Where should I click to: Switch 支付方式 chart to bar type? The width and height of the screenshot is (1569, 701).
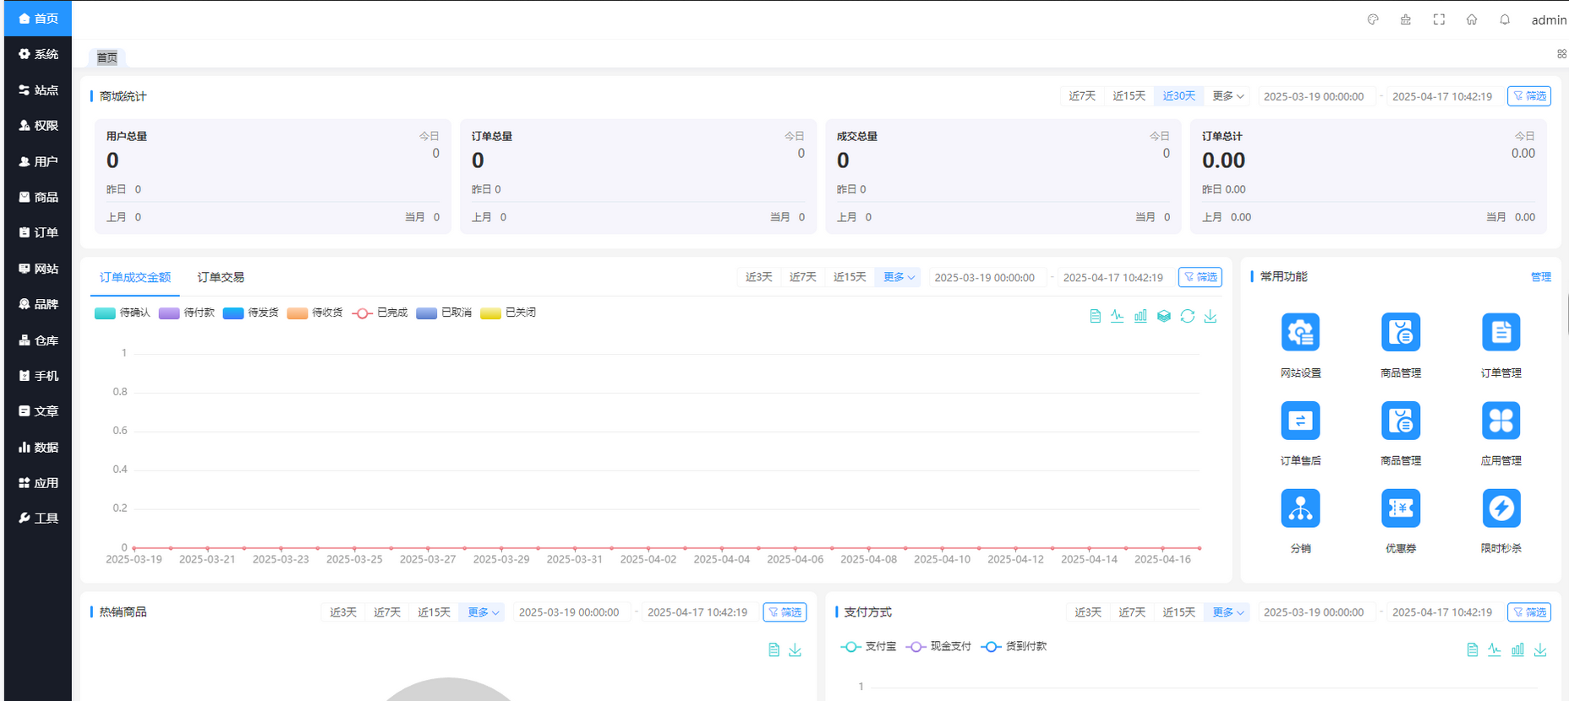(x=1517, y=649)
